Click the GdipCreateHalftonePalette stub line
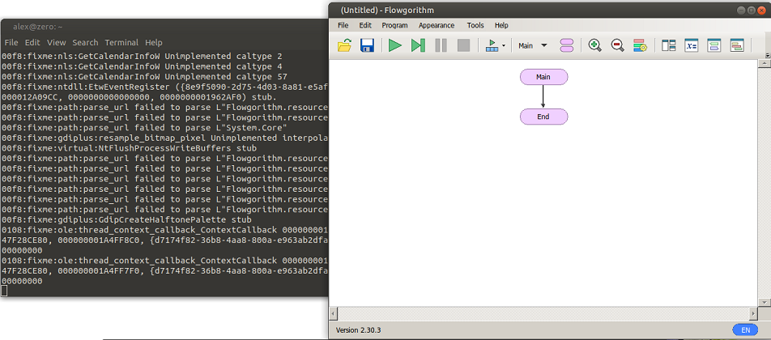Viewport: 771px width, 340px height. [x=127, y=219]
